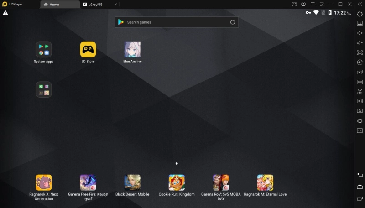Switch to the Home tab
This screenshot has height=208, width=365.
[x=60, y=5]
